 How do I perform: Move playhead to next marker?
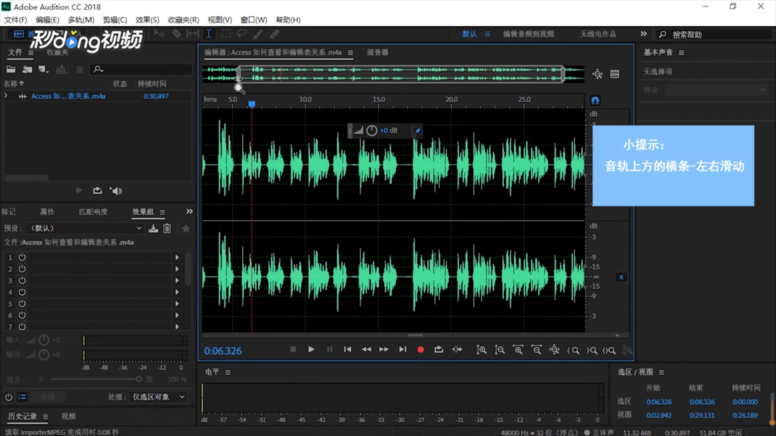coord(403,350)
